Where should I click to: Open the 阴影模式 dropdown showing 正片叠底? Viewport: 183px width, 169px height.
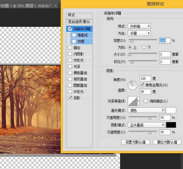pos(146,125)
